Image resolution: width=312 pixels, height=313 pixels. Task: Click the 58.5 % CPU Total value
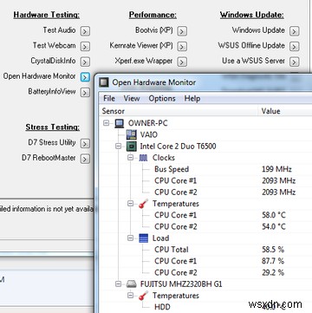(x=273, y=250)
